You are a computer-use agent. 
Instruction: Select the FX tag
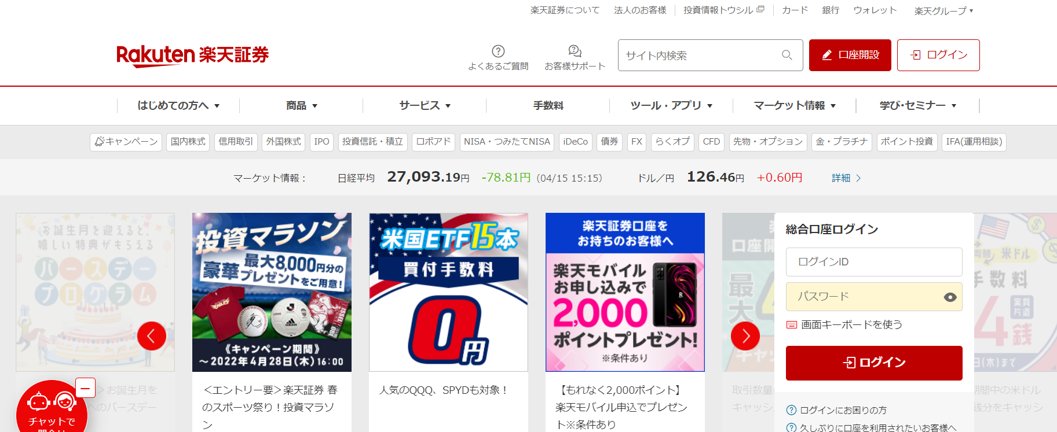637,142
